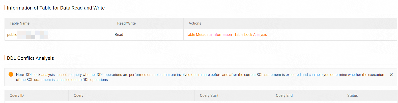
Task: Click the Table Name column header
Action: point(19,23)
